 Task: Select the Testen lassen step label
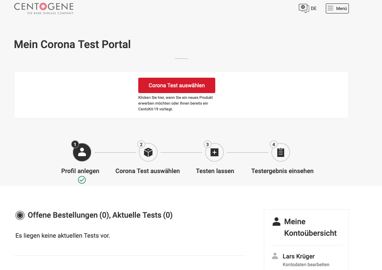[x=215, y=171]
